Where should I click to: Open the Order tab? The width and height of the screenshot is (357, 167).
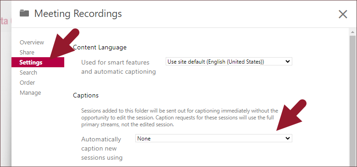click(28, 83)
